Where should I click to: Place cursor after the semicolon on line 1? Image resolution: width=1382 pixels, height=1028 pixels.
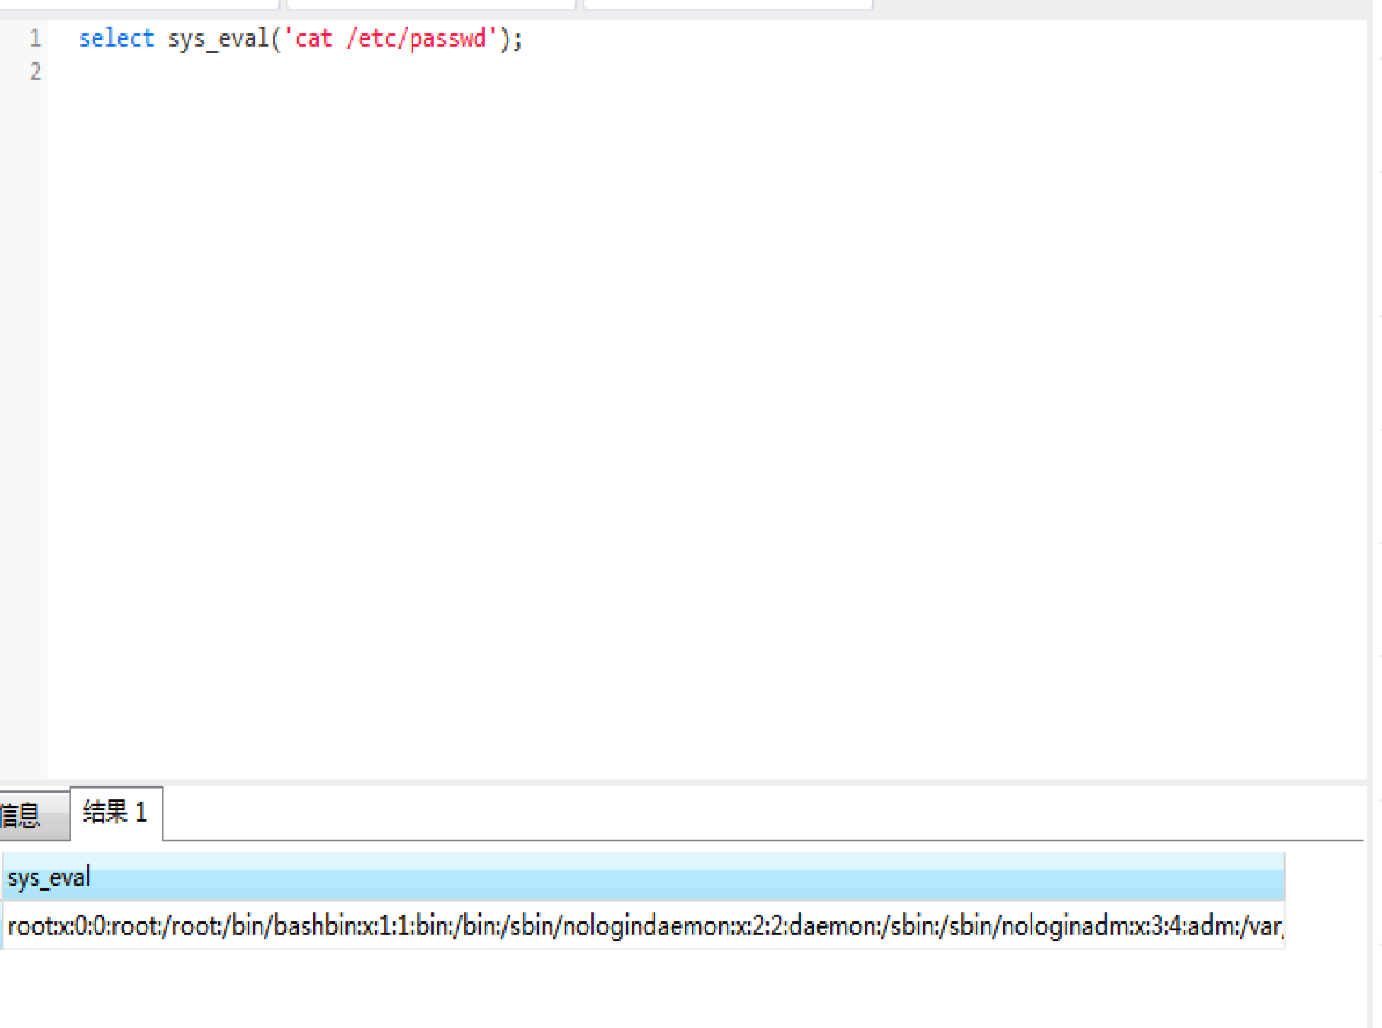tap(524, 38)
